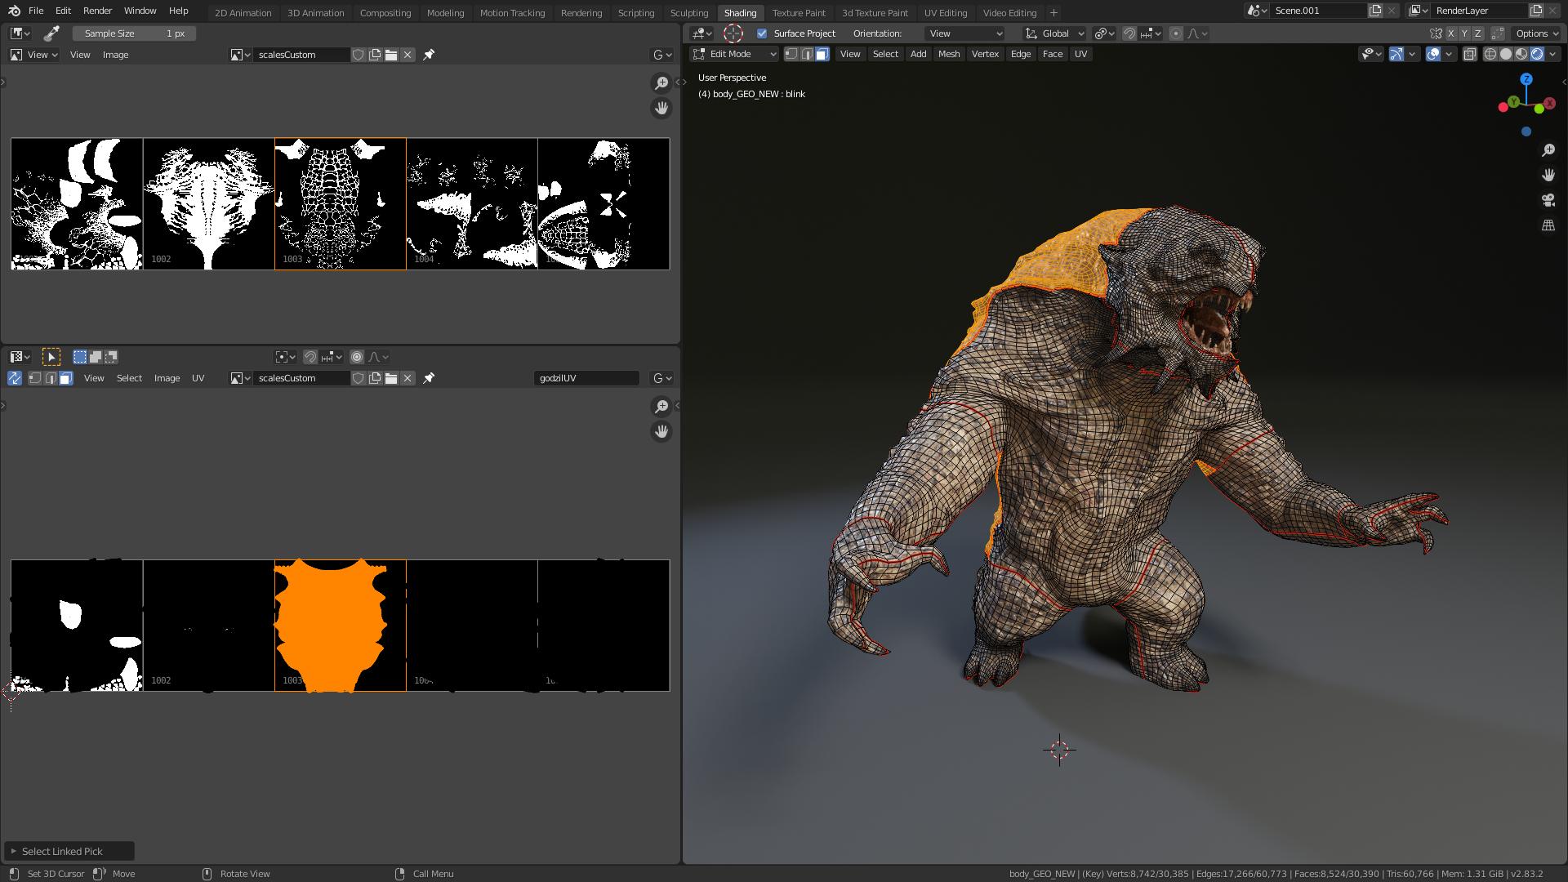Select face select mode in 3D viewport

(x=822, y=54)
